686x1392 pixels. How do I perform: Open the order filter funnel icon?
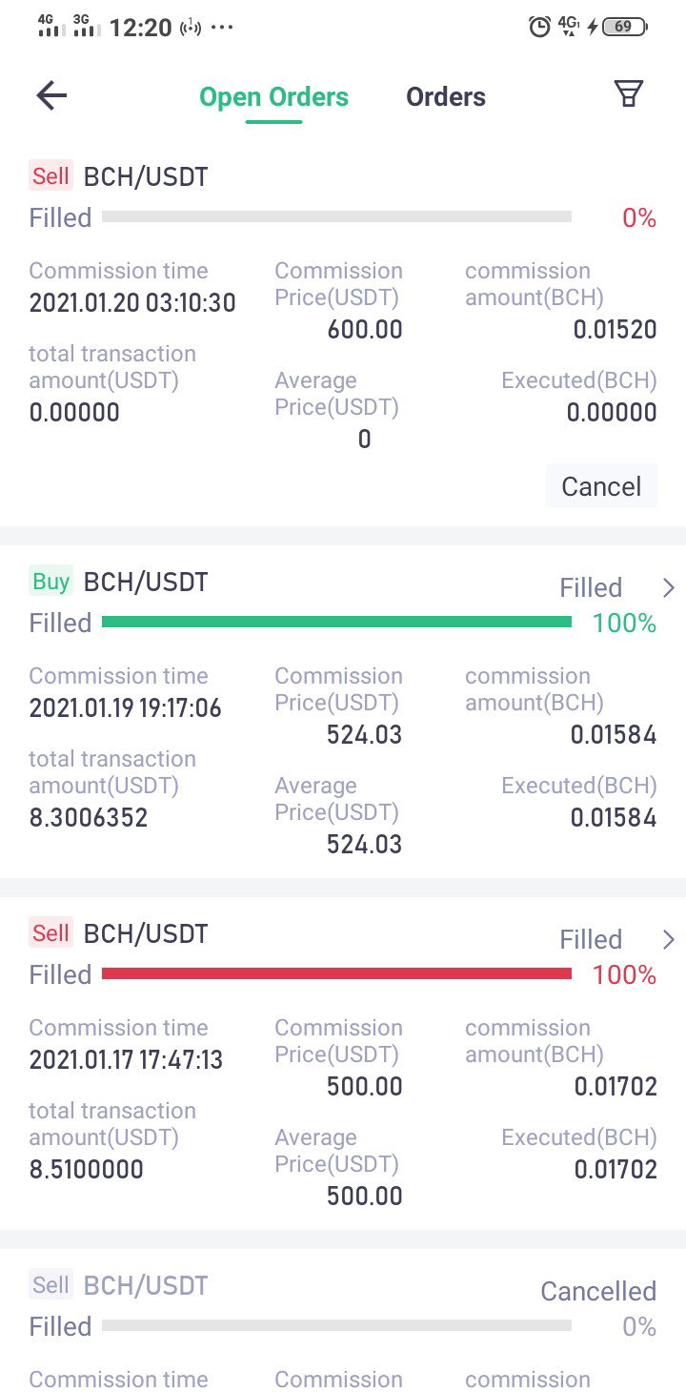(628, 93)
